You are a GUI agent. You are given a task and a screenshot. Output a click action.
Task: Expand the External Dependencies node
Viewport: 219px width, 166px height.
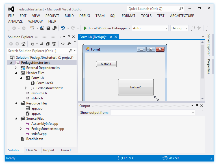[x=16, y=68]
